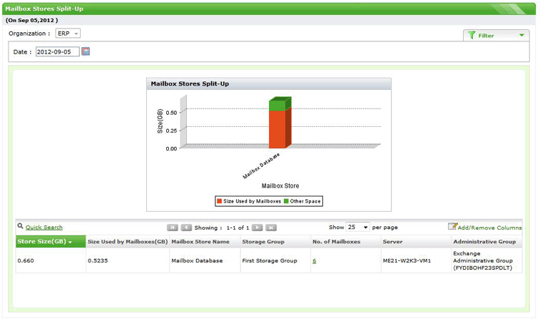The image size is (540, 321).
Task: Click the Showing 1-1 of 1 text
Action: click(221, 228)
